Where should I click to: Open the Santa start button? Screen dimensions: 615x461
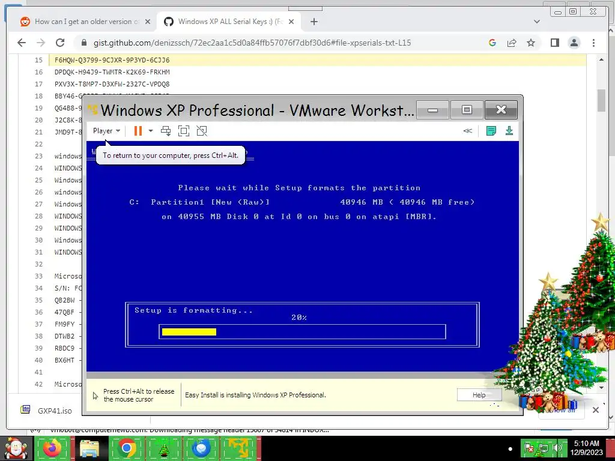[16, 448]
